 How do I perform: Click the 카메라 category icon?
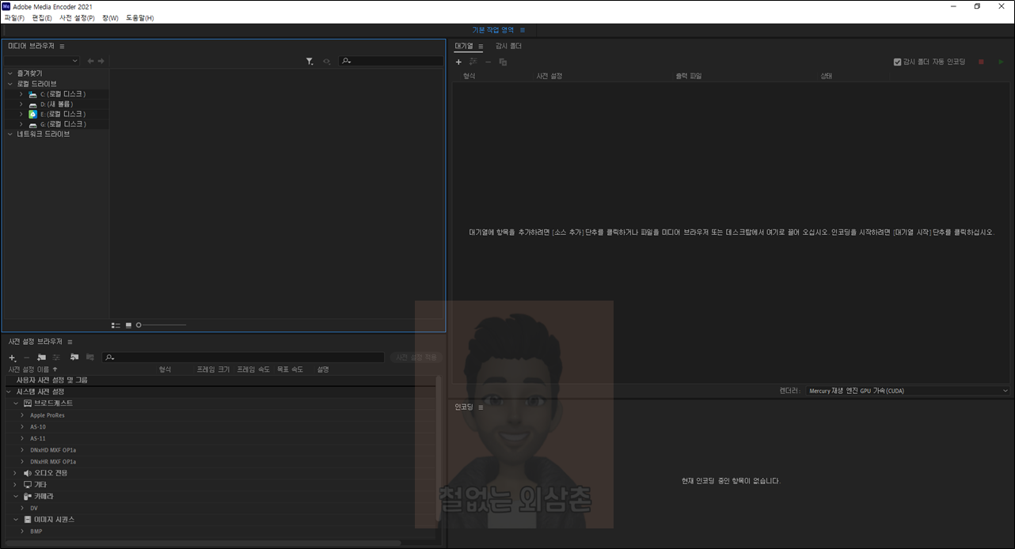[x=28, y=497]
